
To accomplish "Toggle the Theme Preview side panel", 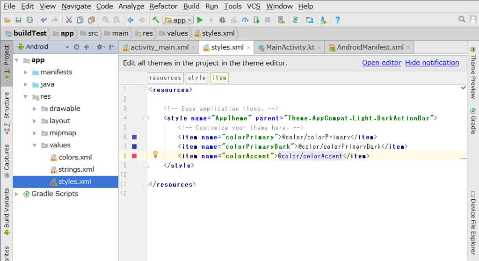I will [x=473, y=73].
